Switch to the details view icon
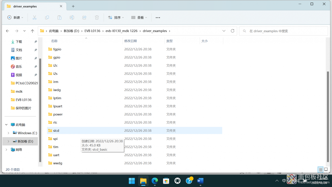Screen dimensions: 332x187 (321, 170)
